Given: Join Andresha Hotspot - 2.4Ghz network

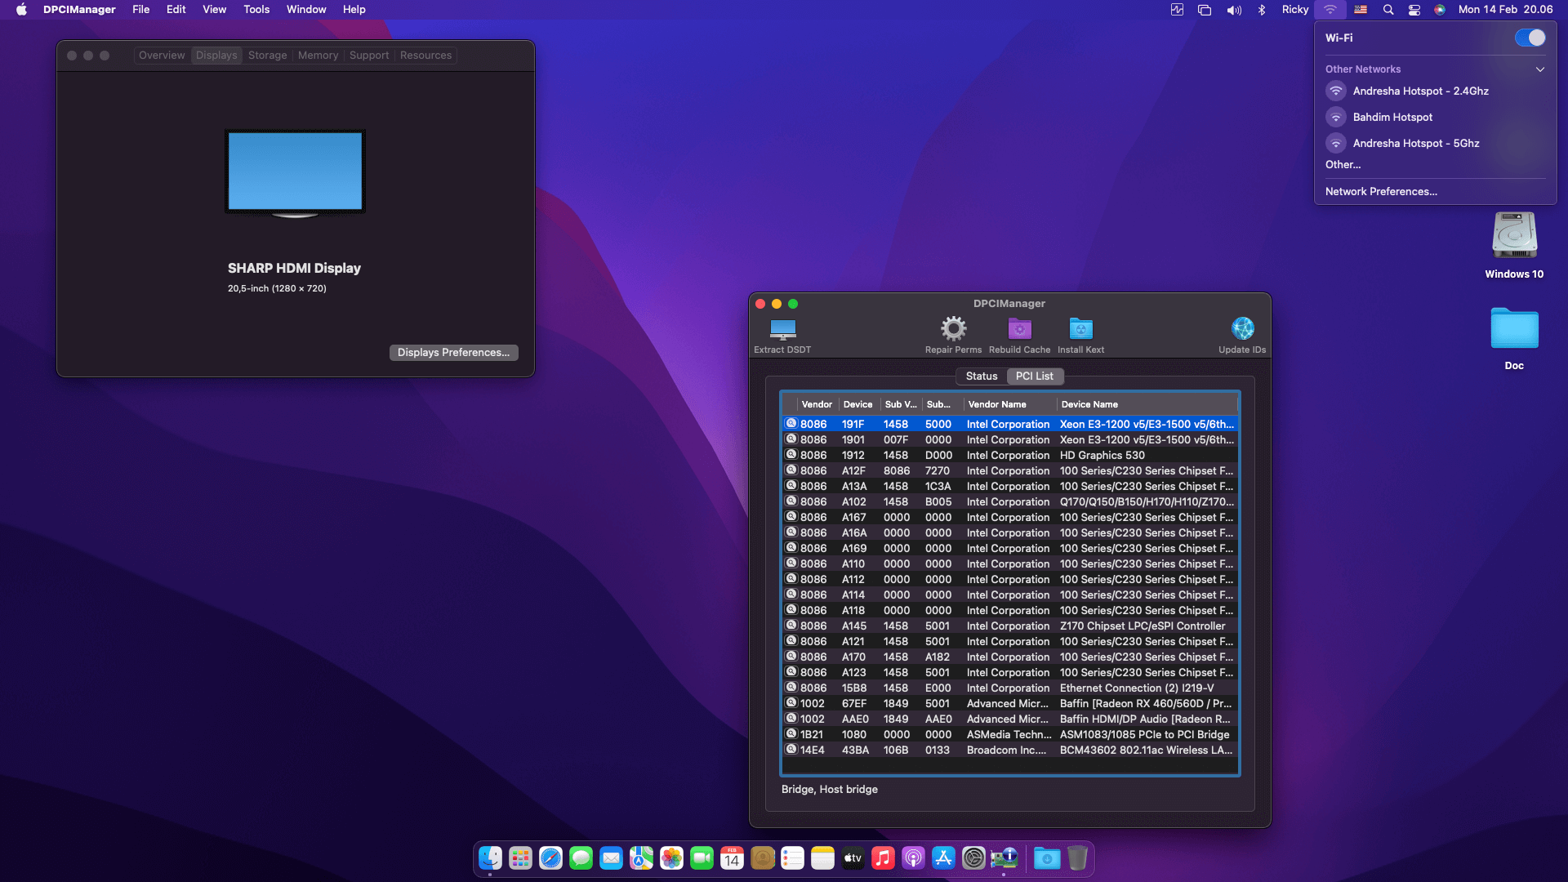Looking at the screenshot, I should 1435,91.
